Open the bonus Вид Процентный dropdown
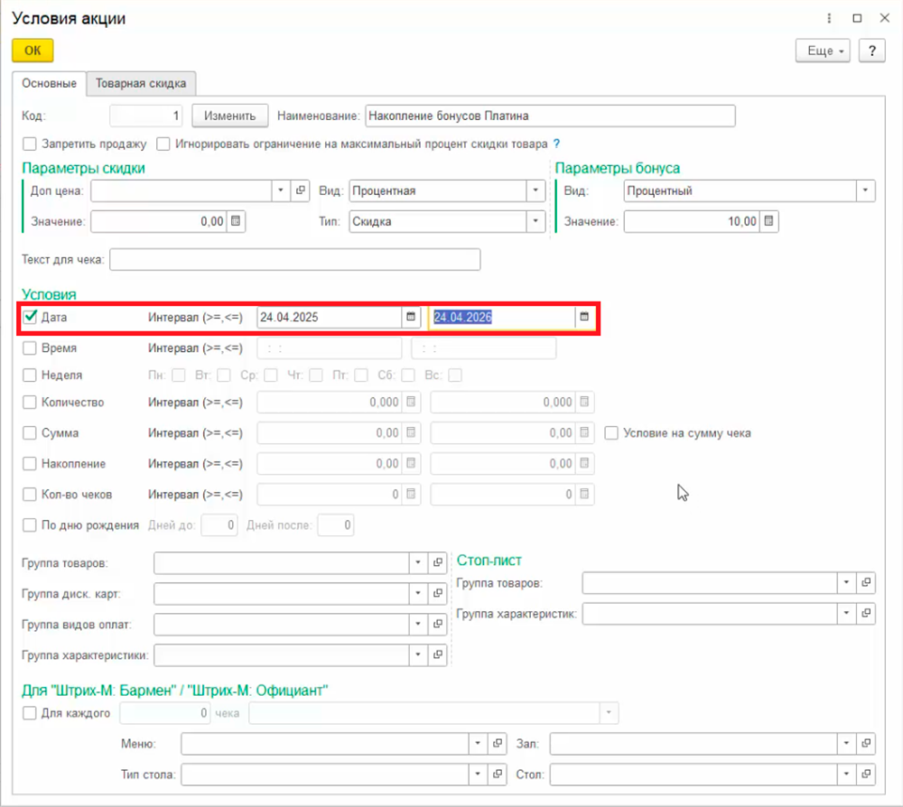 866,190
